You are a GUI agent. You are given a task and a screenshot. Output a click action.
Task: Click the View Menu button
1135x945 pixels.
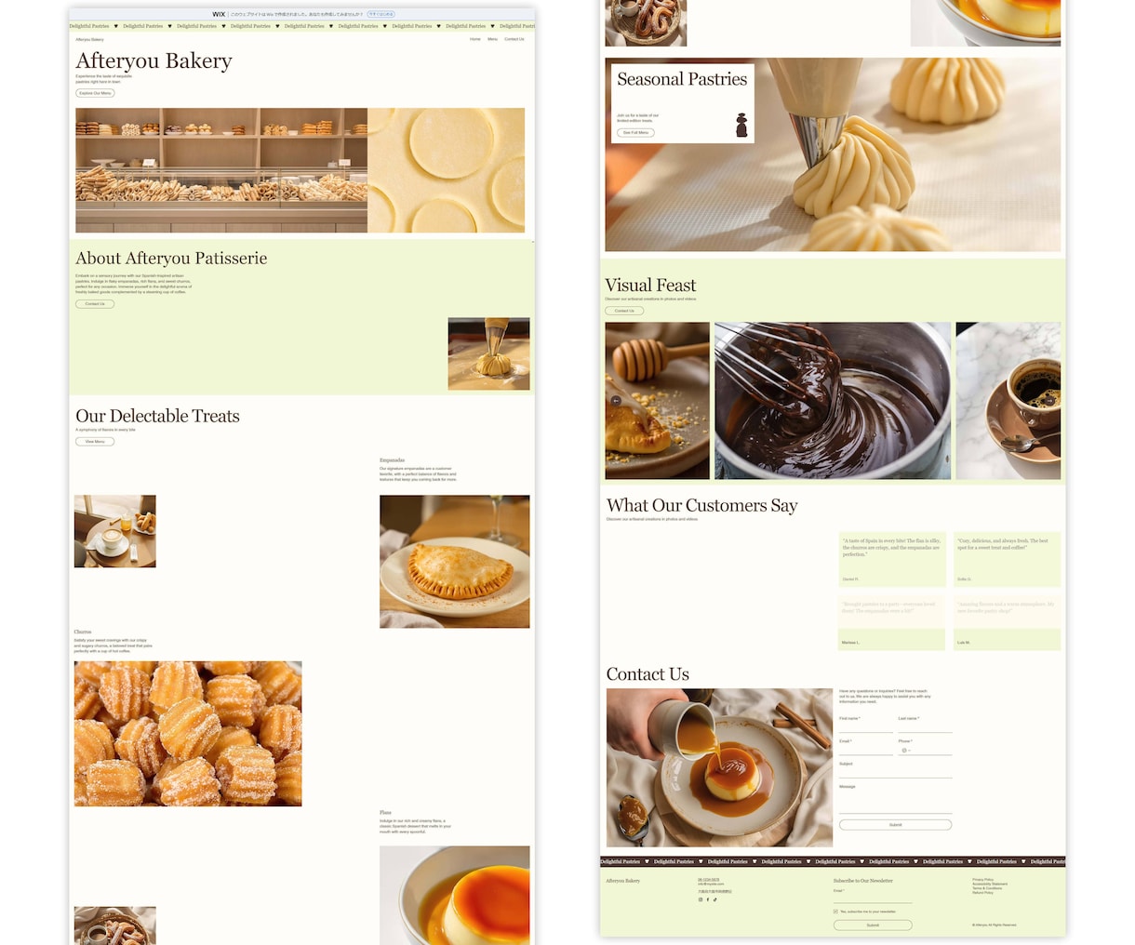click(95, 442)
